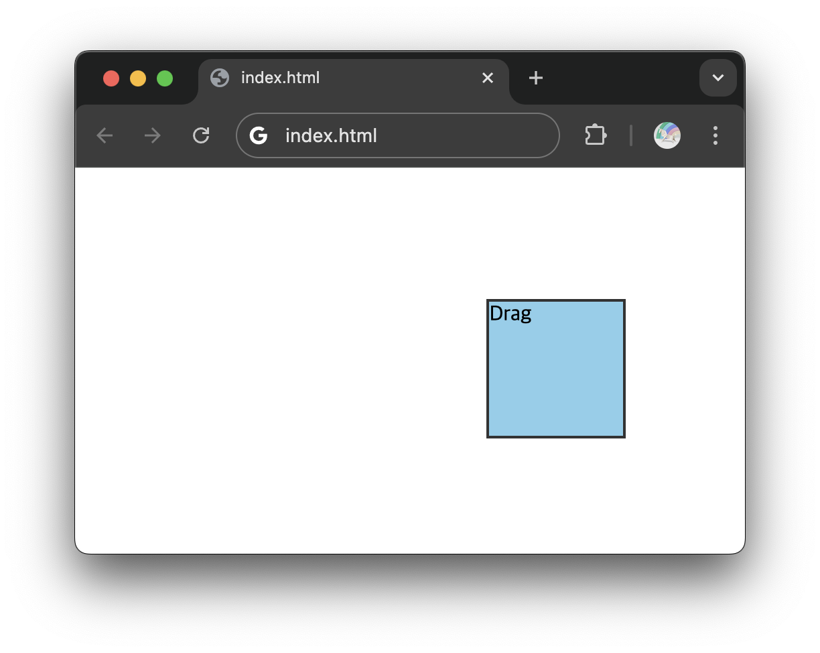
Task: Open a new tab with plus button
Action: pos(535,78)
